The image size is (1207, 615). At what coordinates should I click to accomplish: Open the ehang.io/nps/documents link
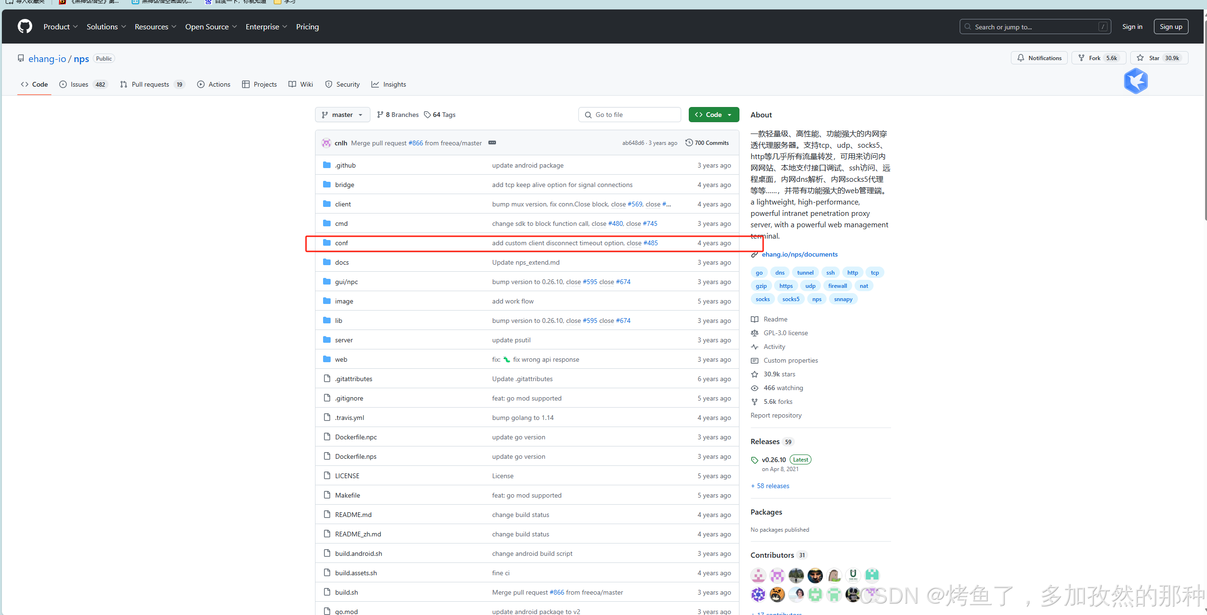click(800, 254)
